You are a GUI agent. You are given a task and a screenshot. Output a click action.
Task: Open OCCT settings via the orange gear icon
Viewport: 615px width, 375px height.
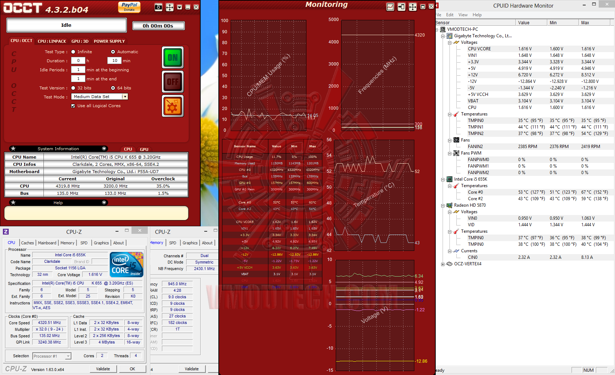pos(173,106)
